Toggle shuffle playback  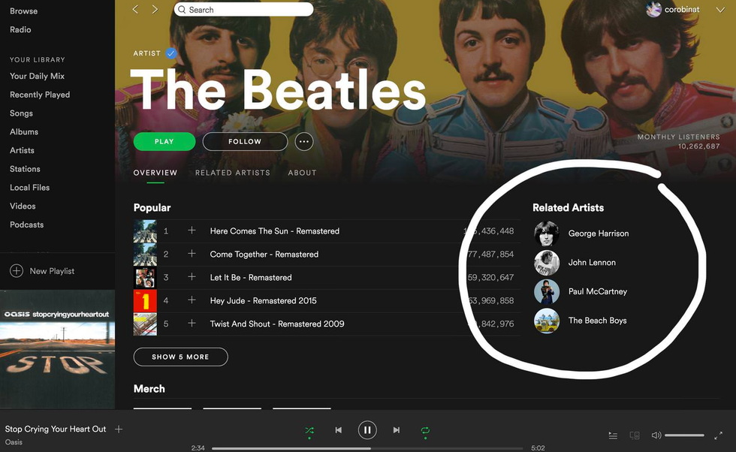309,430
